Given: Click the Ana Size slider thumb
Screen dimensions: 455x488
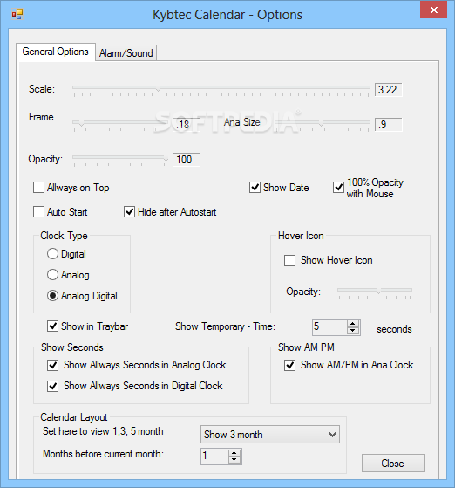Looking at the screenshot, I should pos(322,124).
